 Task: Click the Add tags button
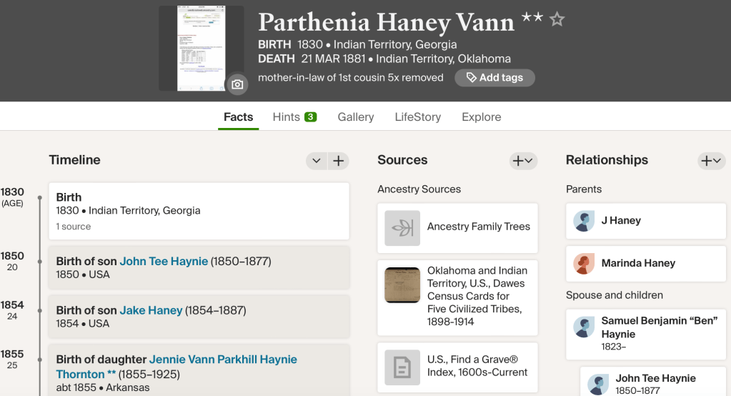[x=494, y=78]
